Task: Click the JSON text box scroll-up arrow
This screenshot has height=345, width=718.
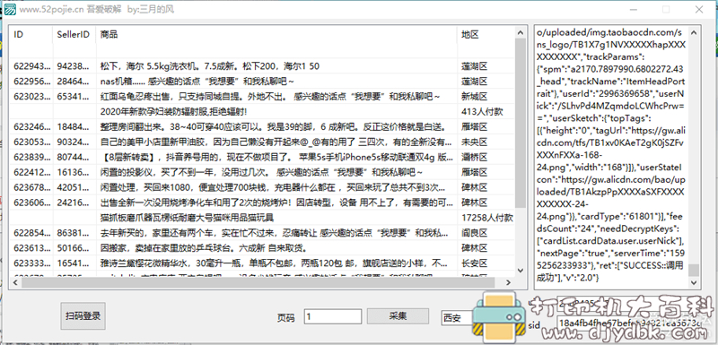Action: [x=694, y=32]
